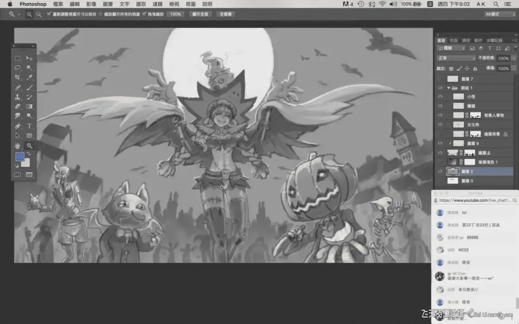Hide the 背景人事物 layer

click(440, 115)
